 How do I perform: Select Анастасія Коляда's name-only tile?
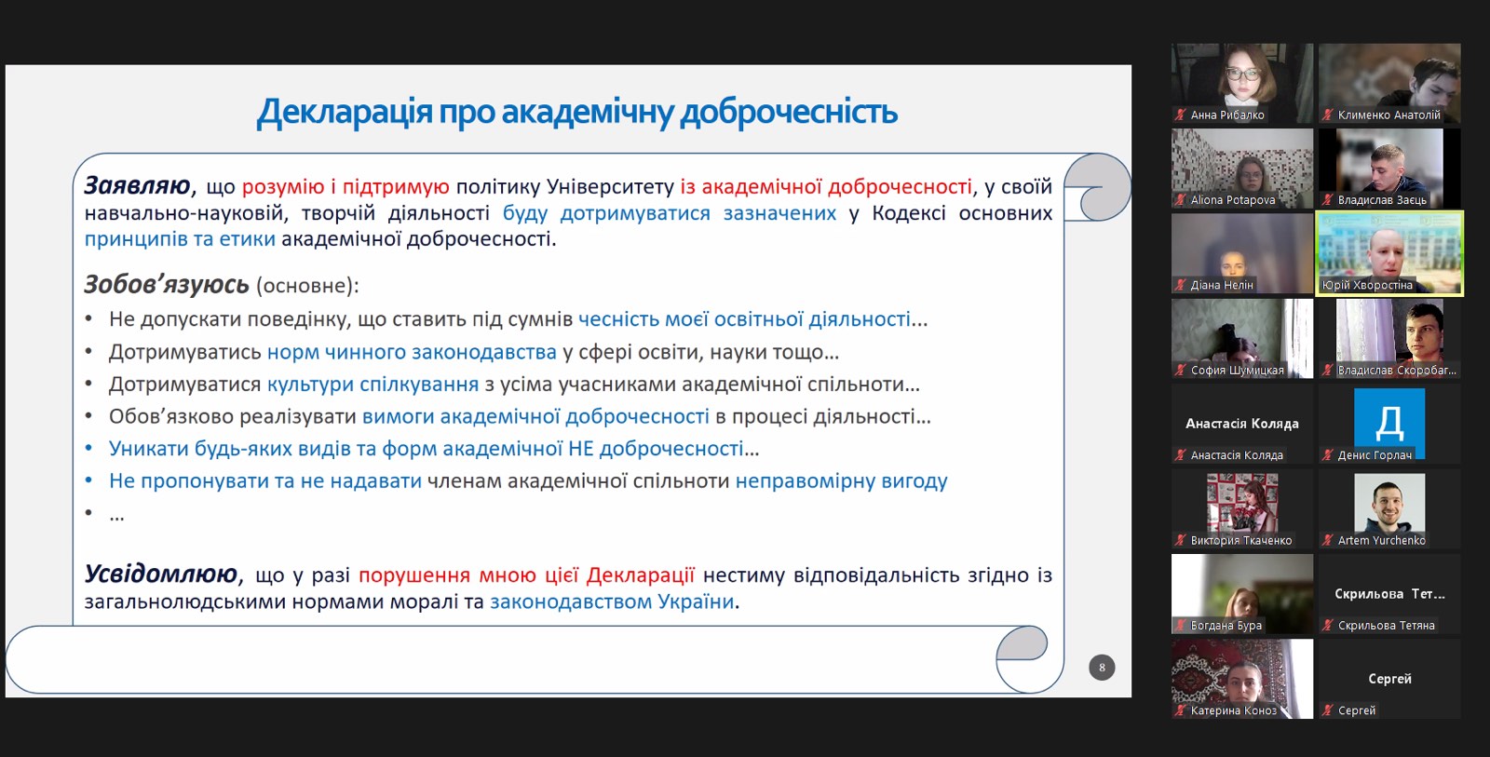coord(1241,424)
